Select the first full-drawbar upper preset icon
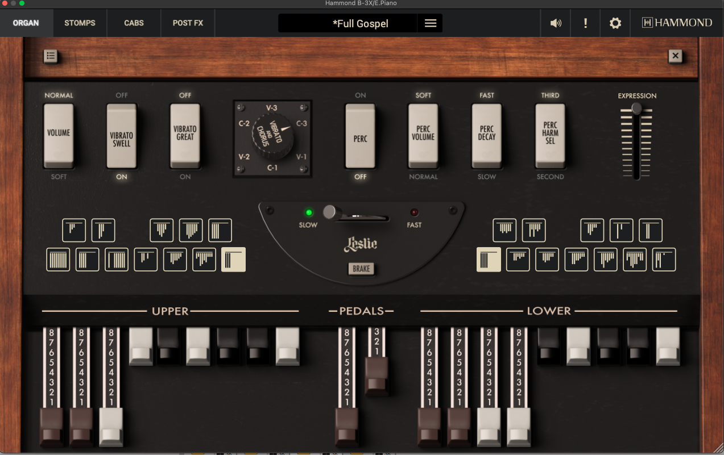The image size is (724, 455). pyautogui.click(x=58, y=260)
